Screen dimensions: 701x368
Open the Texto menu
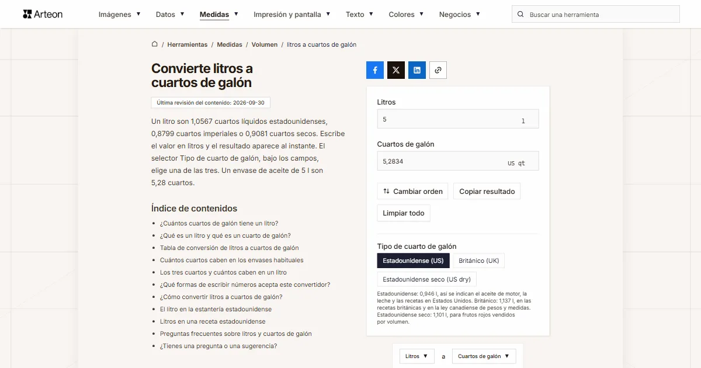(359, 15)
